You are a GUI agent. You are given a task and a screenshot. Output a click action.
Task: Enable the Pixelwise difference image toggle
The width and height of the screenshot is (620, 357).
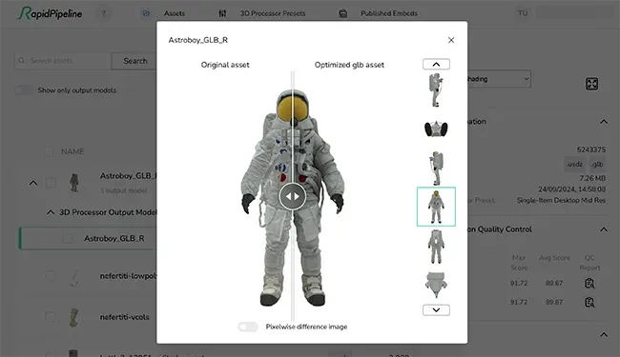pyautogui.click(x=248, y=327)
